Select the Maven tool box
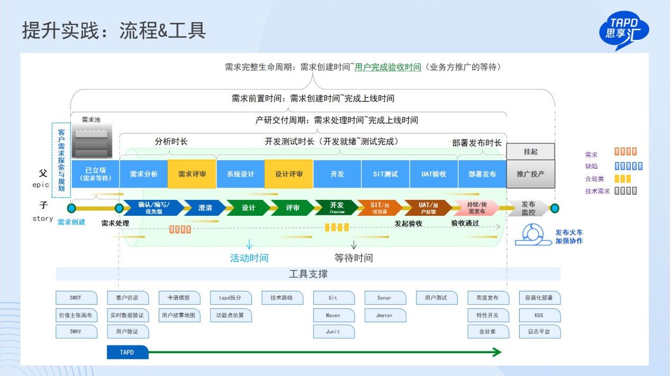 coord(334,315)
